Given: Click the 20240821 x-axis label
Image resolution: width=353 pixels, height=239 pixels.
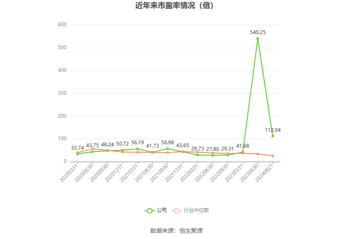Looking at the screenshot, I should coord(265,173).
